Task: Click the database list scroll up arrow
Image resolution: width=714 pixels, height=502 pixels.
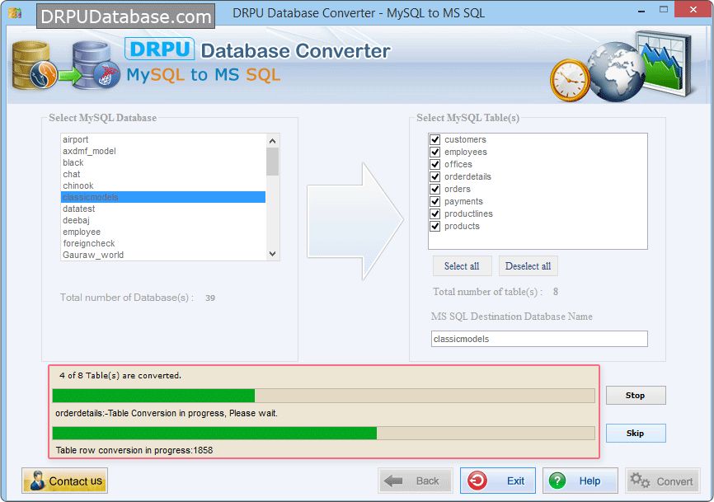Action: click(x=272, y=141)
